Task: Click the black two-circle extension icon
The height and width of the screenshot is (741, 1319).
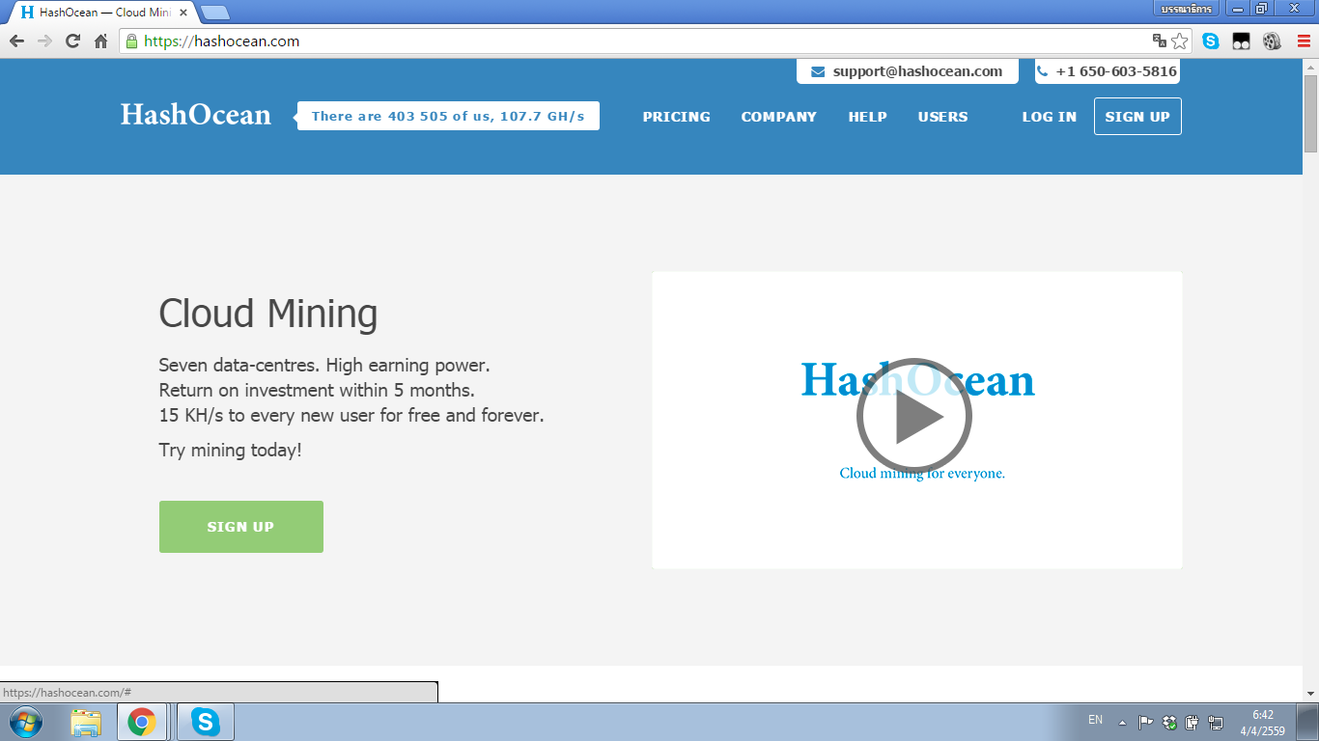Action: pos(1242,41)
